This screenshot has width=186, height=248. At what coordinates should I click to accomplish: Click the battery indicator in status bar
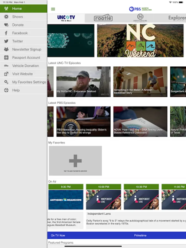181,2
